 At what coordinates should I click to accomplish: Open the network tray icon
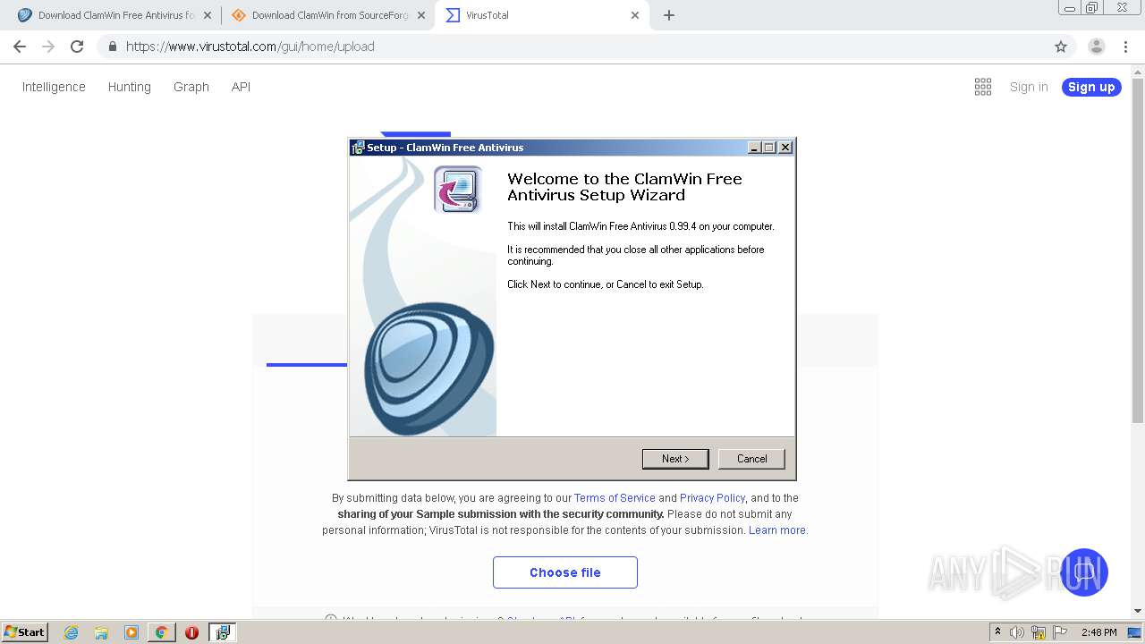coord(1039,632)
